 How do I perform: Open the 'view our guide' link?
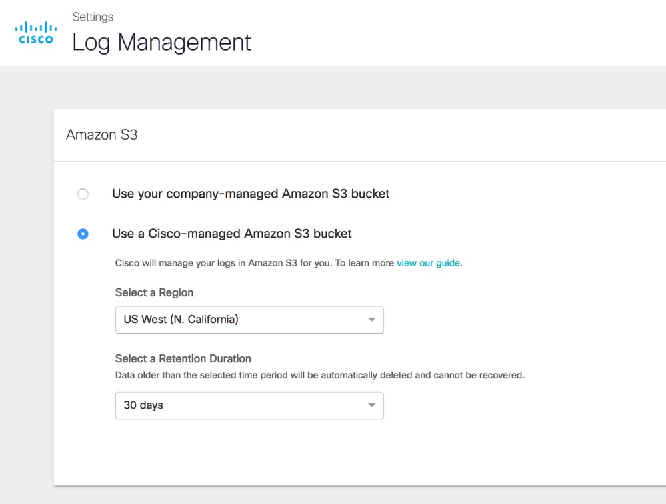pyautogui.click(x=428, y=263)
